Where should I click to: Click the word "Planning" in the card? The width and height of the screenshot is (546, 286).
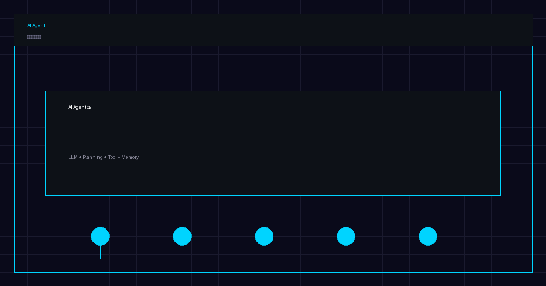[x=92, y=158]
